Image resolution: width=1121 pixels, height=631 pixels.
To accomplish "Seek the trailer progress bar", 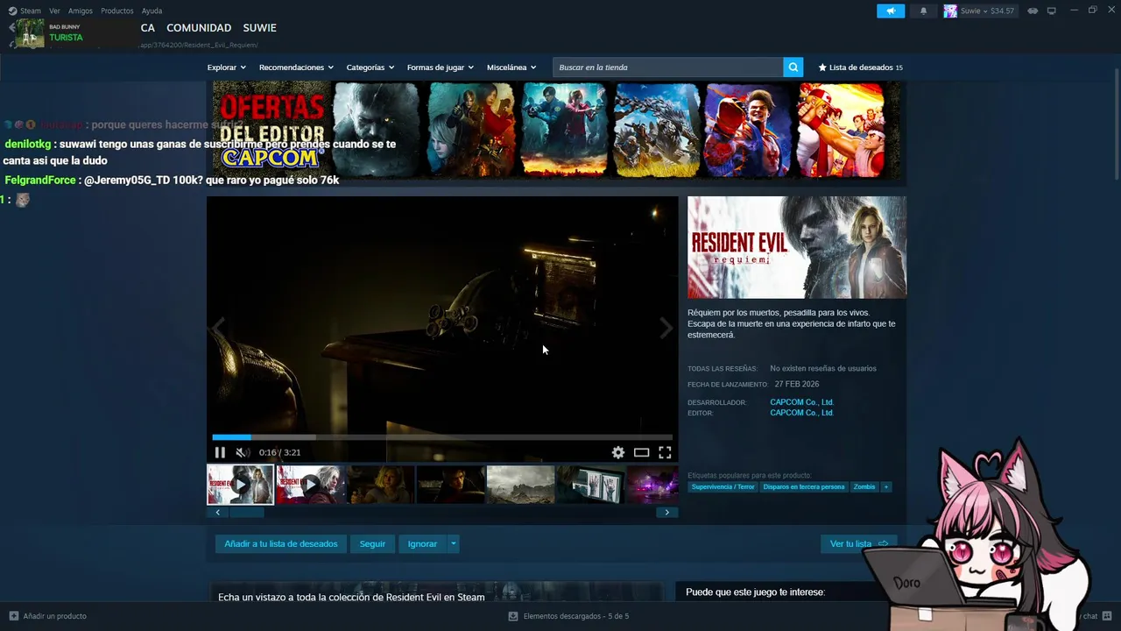I will [x=442, y=436].
